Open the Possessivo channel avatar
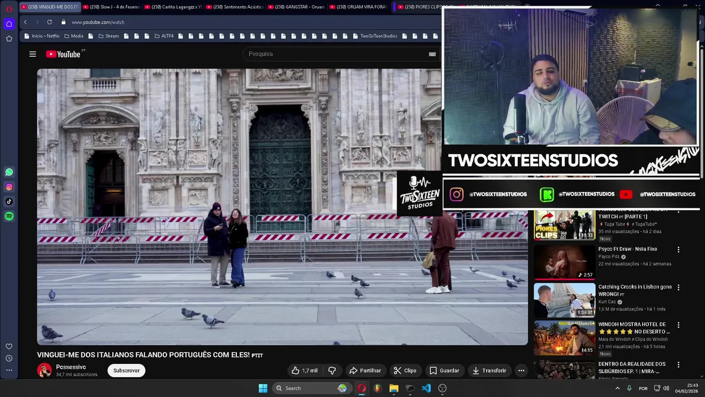705x397 pixels. pos(44,371)
